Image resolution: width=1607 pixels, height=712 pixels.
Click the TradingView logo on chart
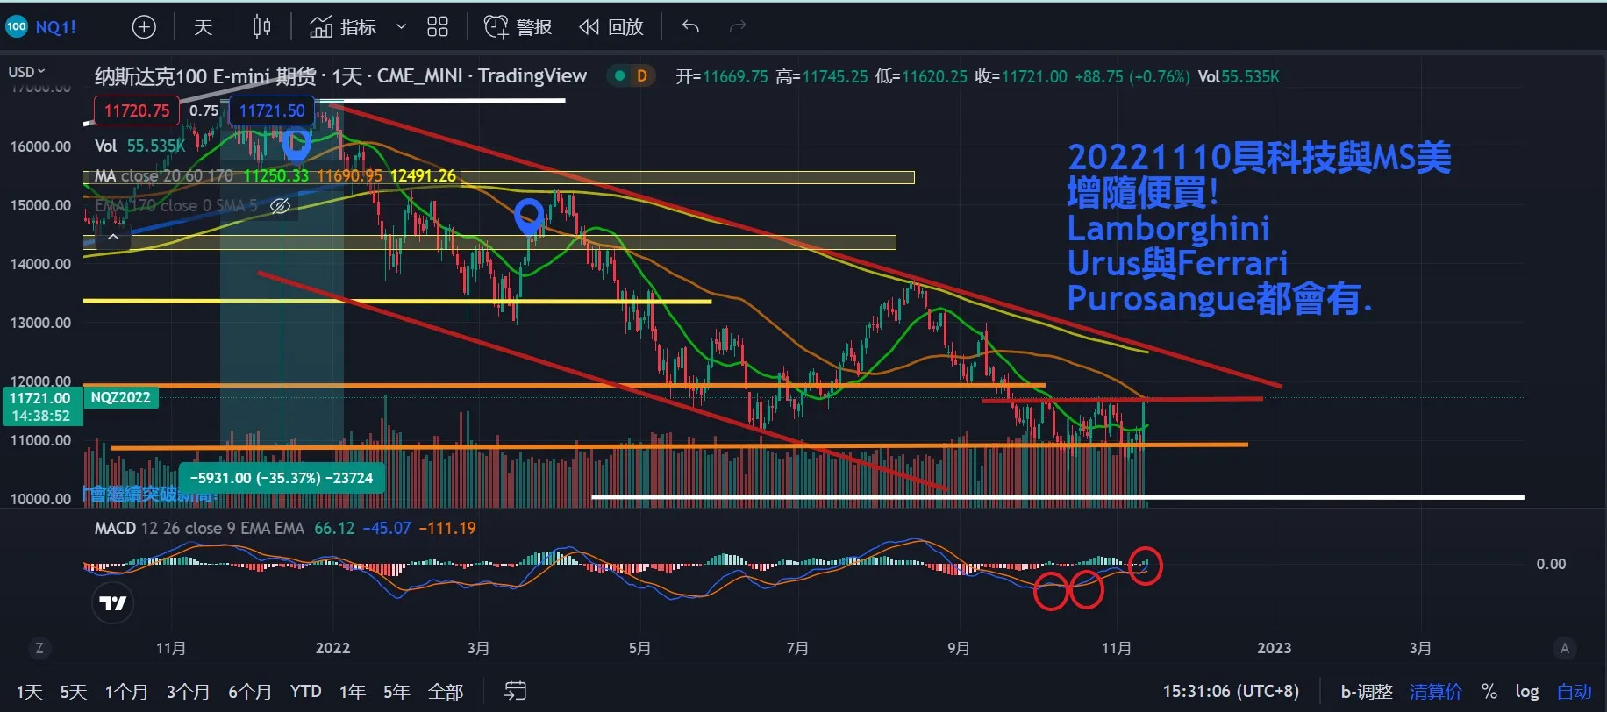tap(113, 603)
